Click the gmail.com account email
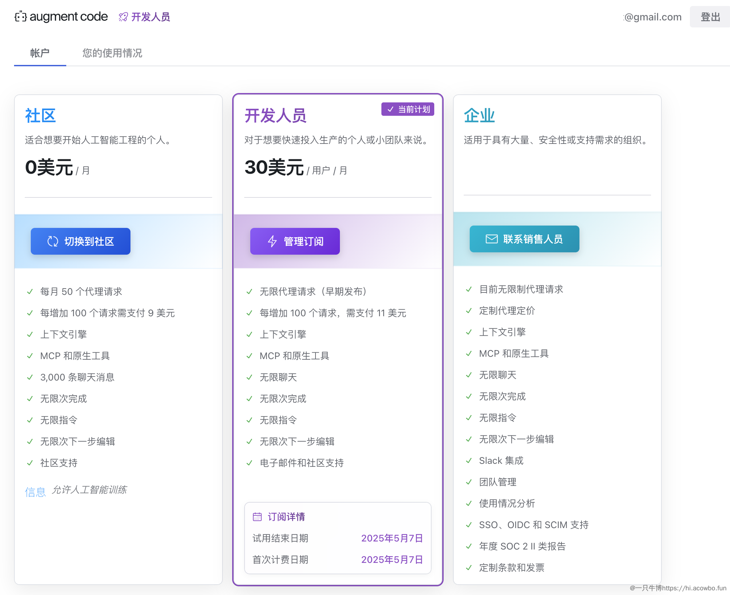The width and height of the screenshot is (730, 595). click(x=652, y=17)
